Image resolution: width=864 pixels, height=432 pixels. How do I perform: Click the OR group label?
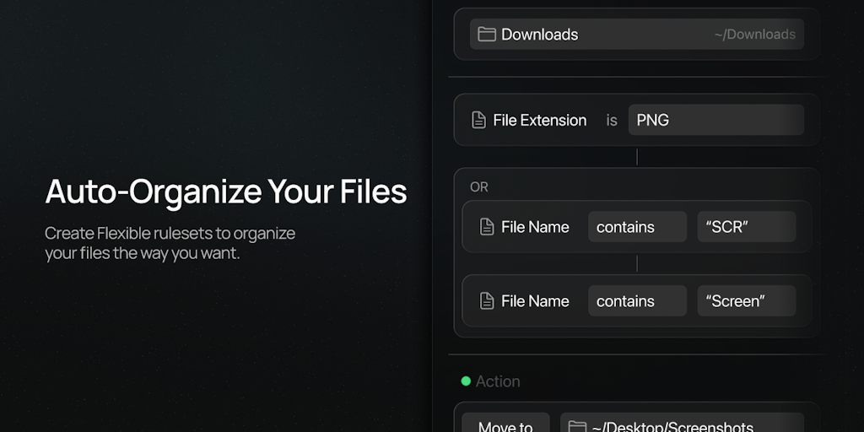[x=479, y=187]
